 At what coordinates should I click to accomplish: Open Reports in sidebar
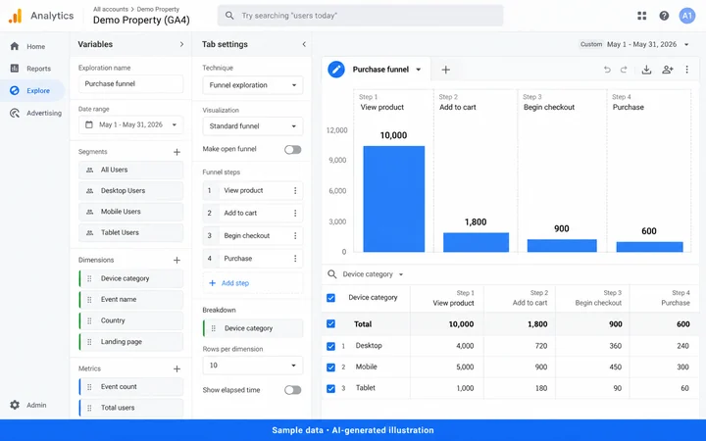click(x=32, y=69)
